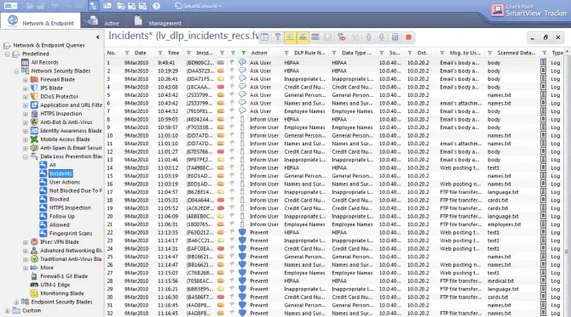This screenshot has height=317, width=571.
Task: Toggle the green active filter on Action column
Action: [243, 53]
